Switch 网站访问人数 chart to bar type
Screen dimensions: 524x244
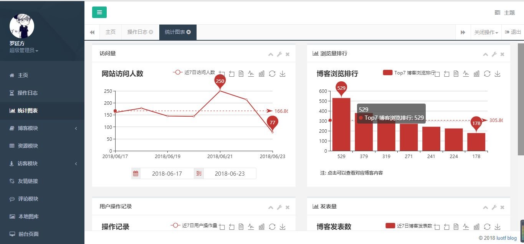coord(261,74)
